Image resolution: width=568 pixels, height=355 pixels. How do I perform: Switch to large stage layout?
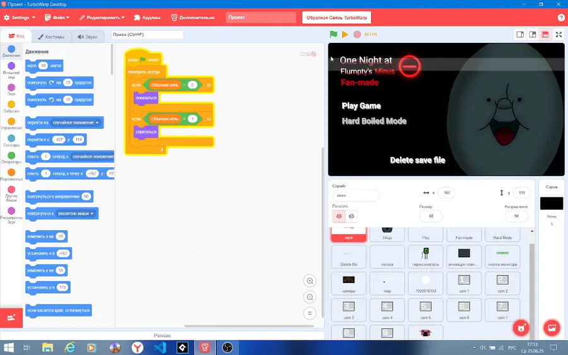[533, 35]
